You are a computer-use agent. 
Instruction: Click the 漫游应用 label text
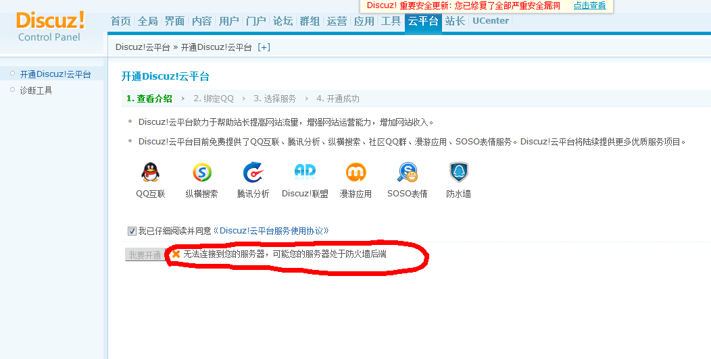[356, 194]
